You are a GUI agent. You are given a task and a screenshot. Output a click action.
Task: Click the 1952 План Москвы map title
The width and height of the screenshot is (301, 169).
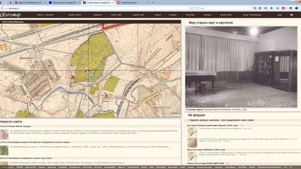click(13, 22)
